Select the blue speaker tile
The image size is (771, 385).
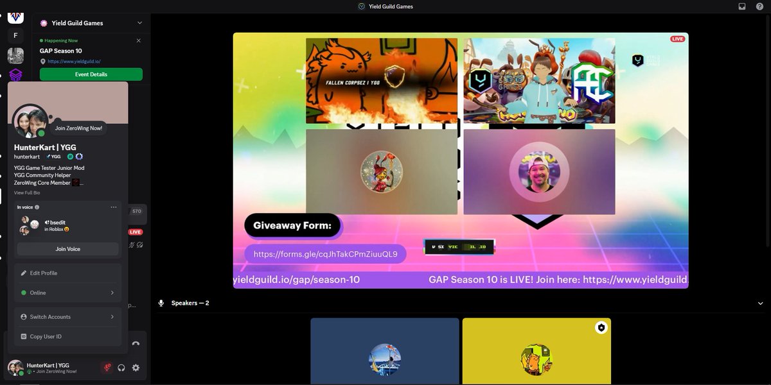[385, 350]
